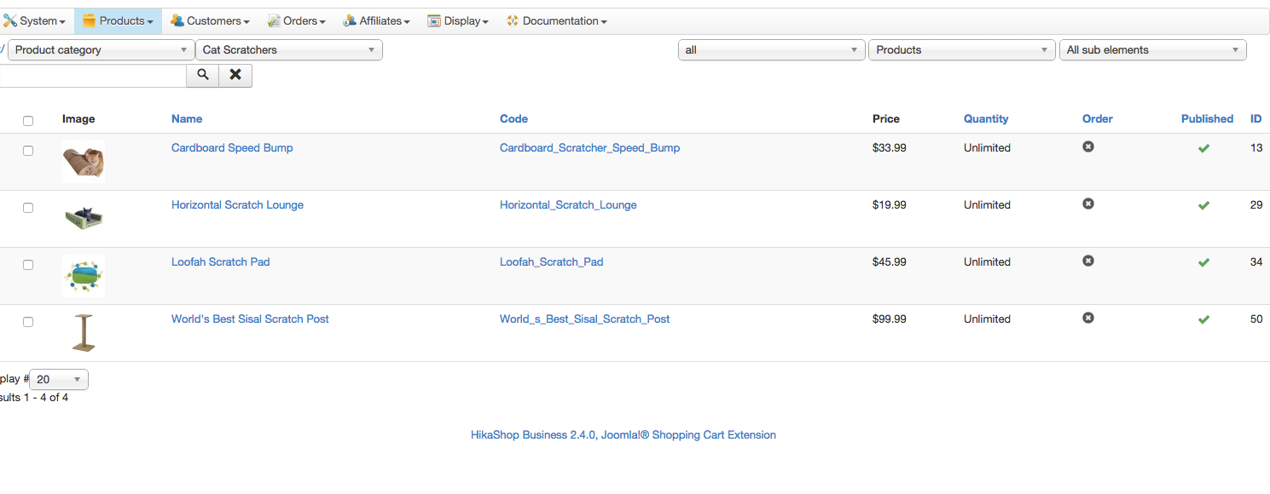Unpublish Horizontal Scratch Lounge via green checkmark

[x=1203, y=205]
